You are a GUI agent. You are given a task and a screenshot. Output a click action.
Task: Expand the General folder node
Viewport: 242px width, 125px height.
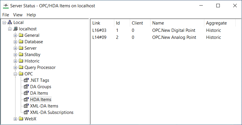coord(15,35)
